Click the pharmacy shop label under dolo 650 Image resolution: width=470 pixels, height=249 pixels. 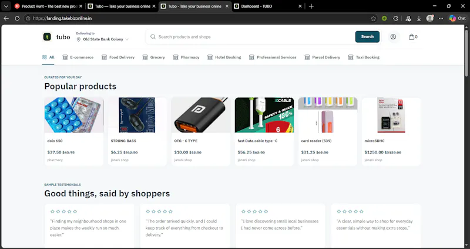click(x=55, y=160)
